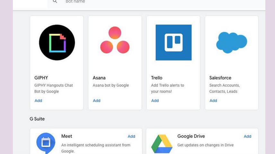The height and width of the screenshot is (154, 275).
Task: Open the Asana card title
Action: pyautogui.click(x=99, y=78)
